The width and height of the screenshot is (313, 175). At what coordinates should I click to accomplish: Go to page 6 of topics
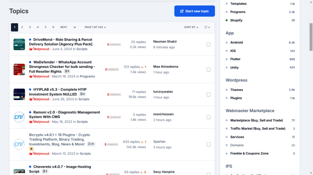coord(53,27)
